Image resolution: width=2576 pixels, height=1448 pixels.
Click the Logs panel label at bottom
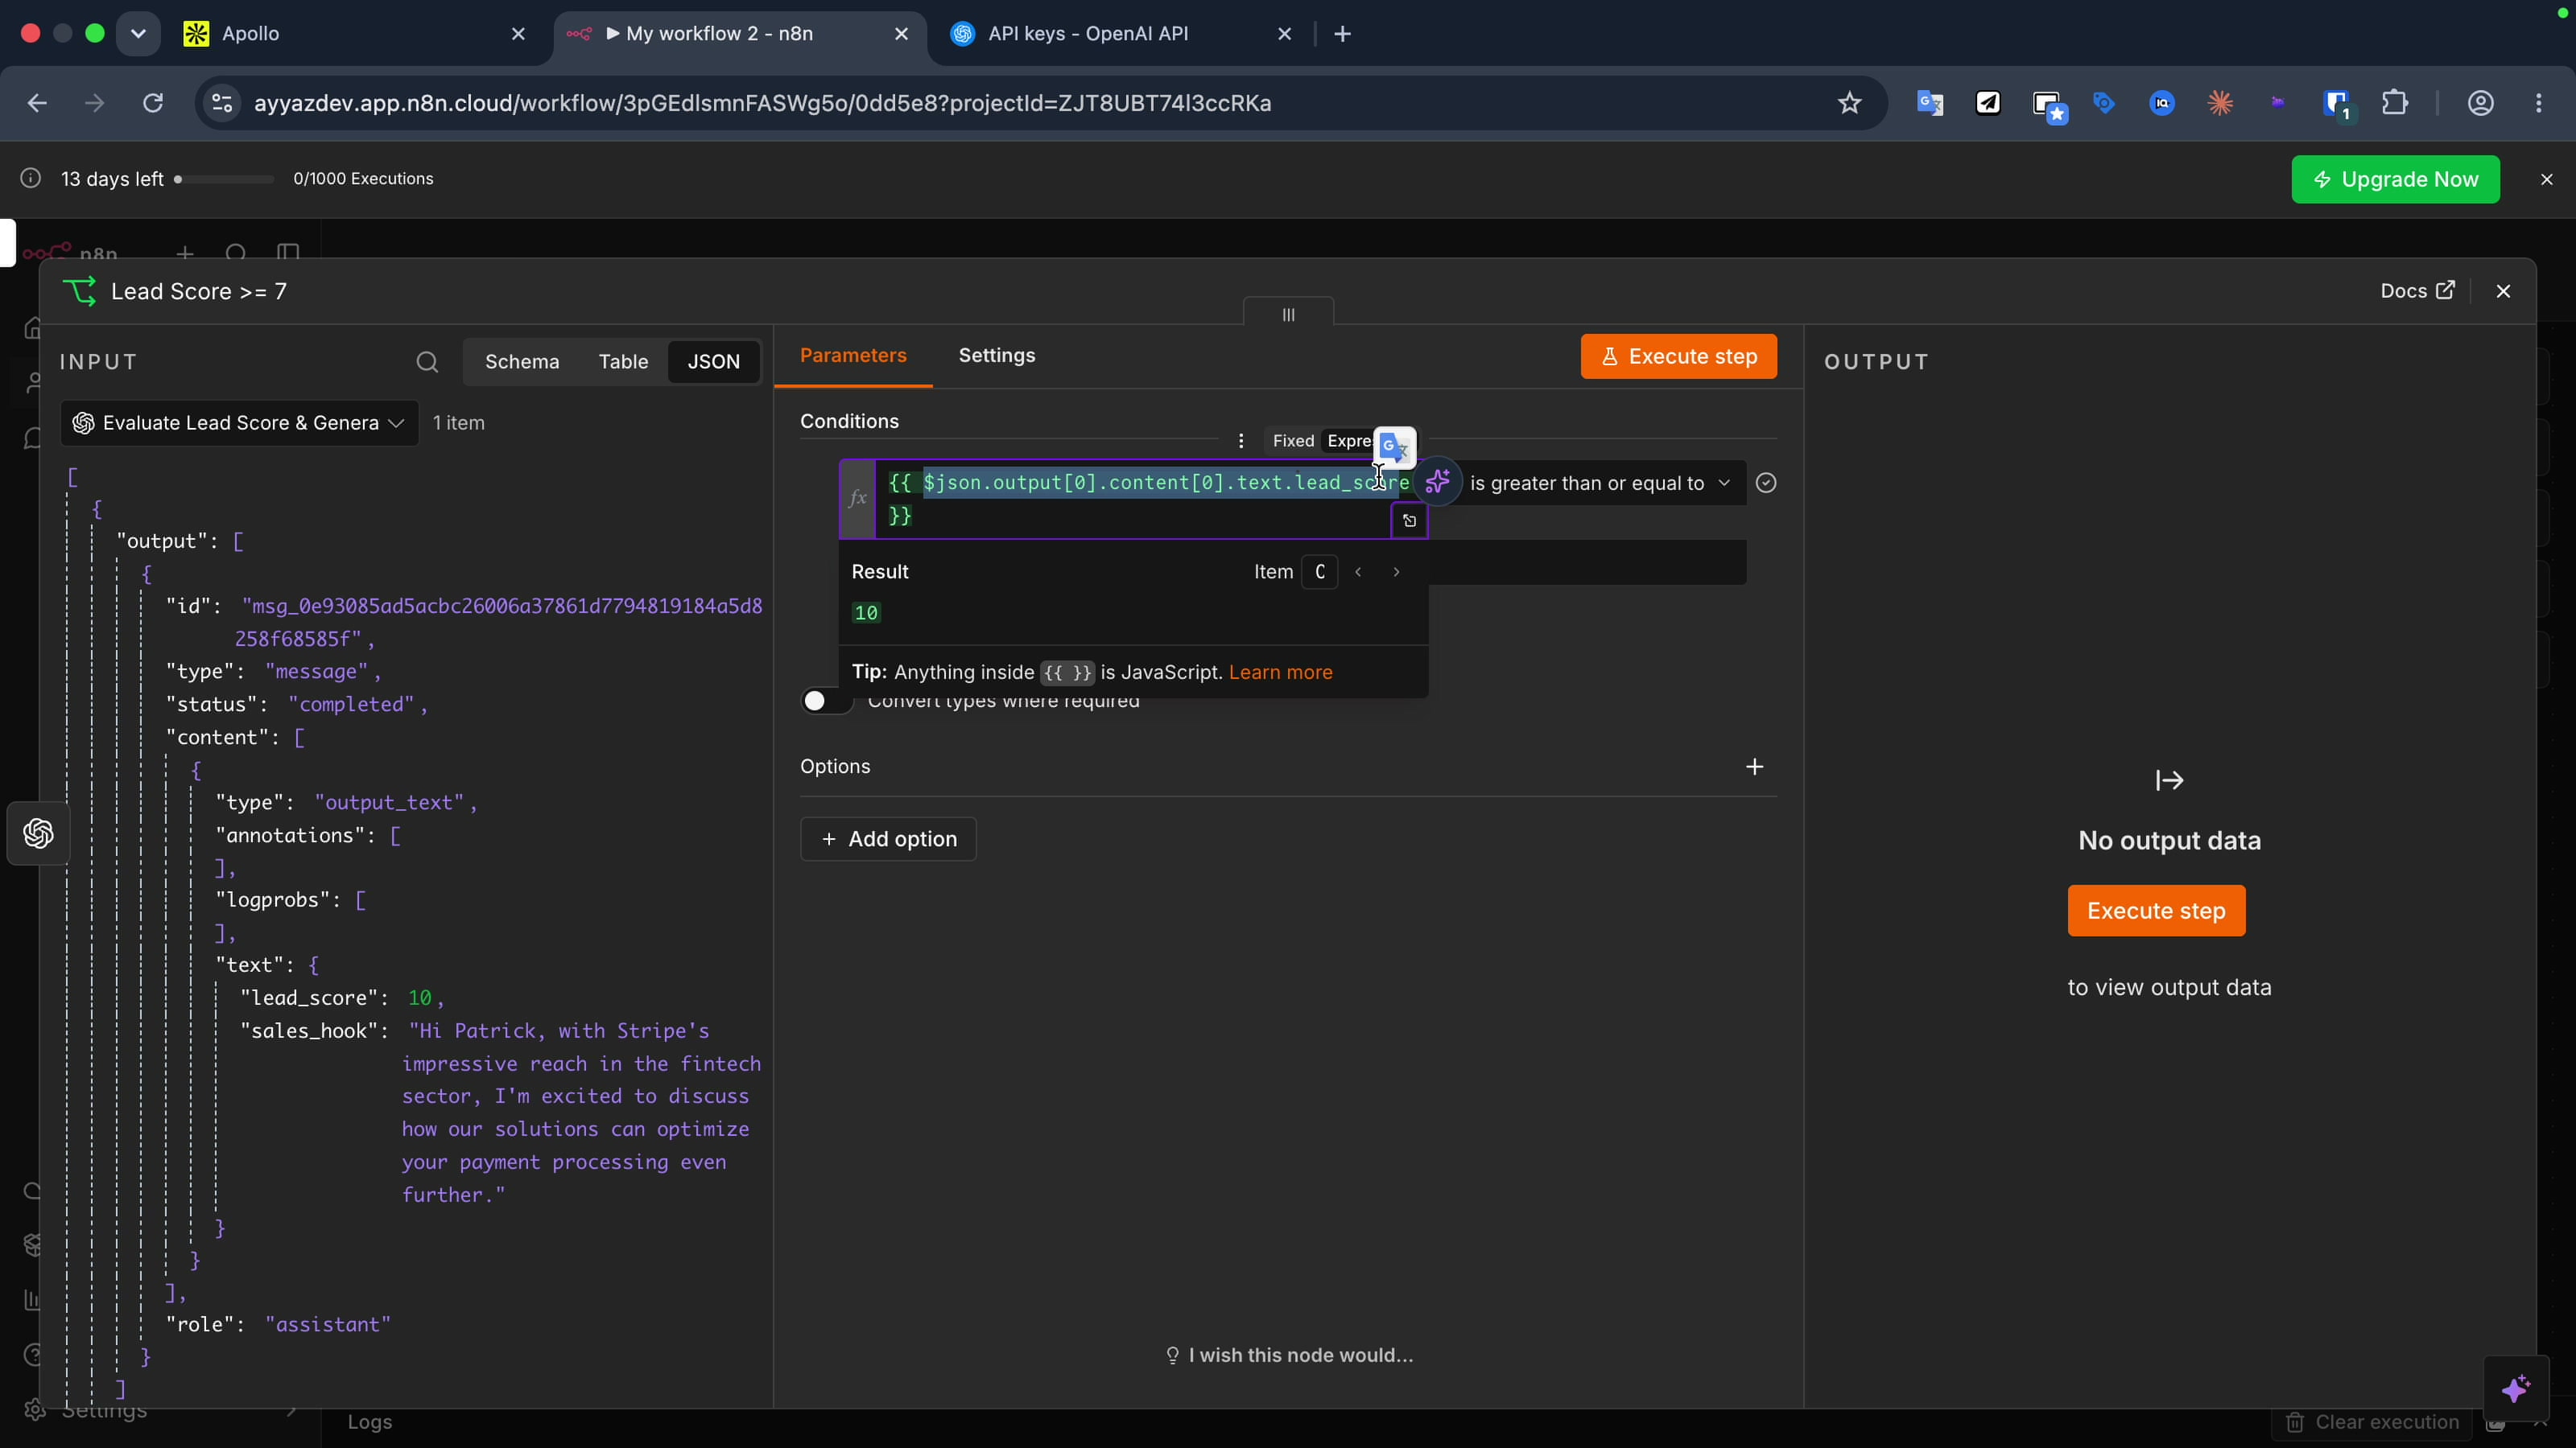tap(370, 1422)
